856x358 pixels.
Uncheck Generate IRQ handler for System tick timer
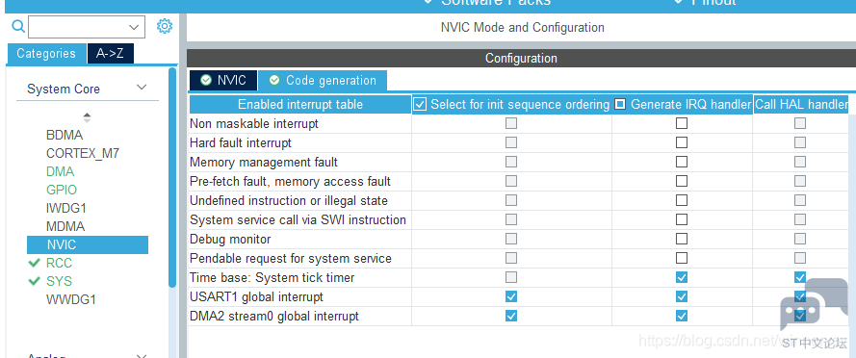[x=682, y=277]
